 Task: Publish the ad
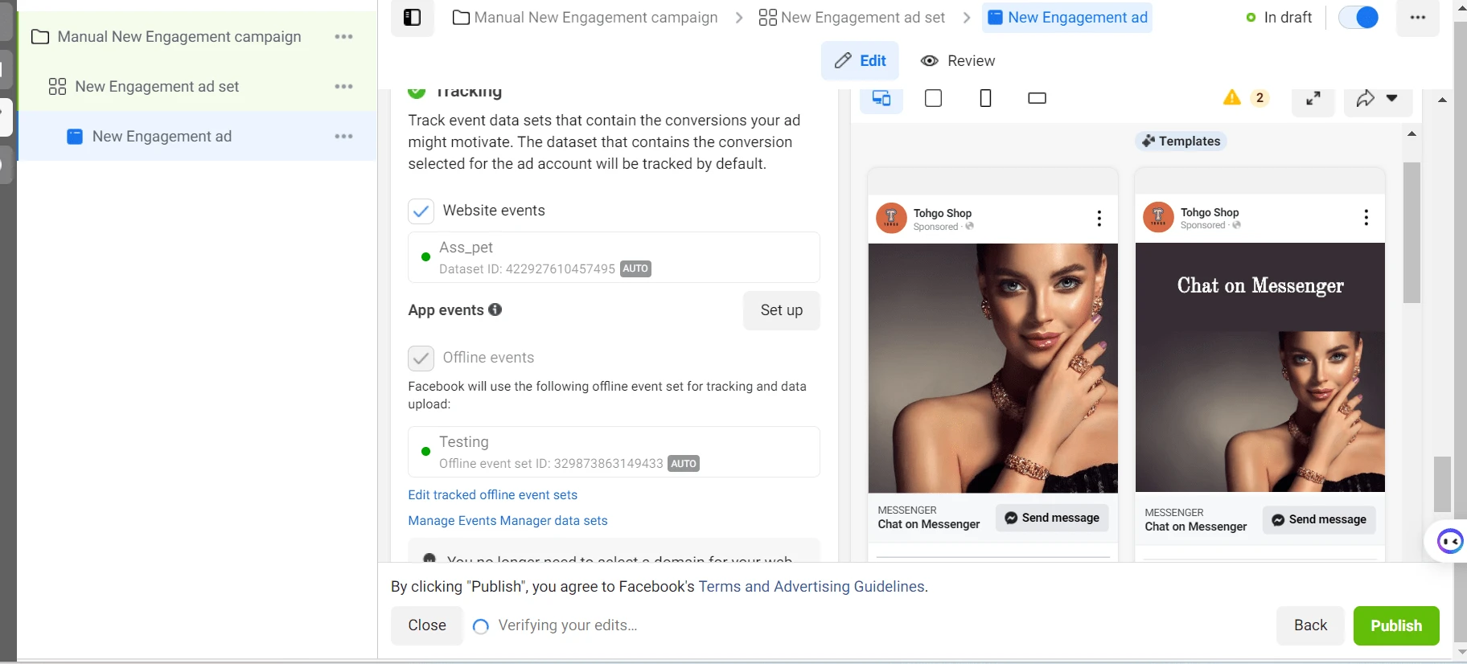coord(1396,625)
